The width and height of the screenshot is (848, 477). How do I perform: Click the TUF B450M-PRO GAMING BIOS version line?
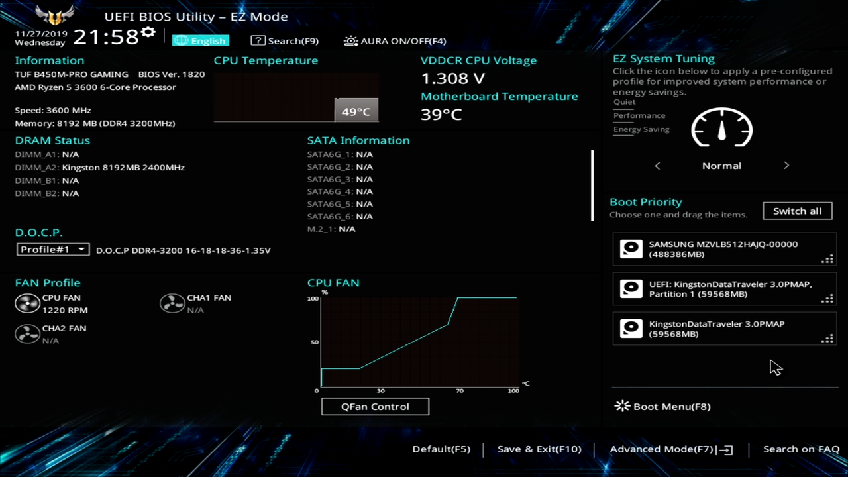[109, 74]
